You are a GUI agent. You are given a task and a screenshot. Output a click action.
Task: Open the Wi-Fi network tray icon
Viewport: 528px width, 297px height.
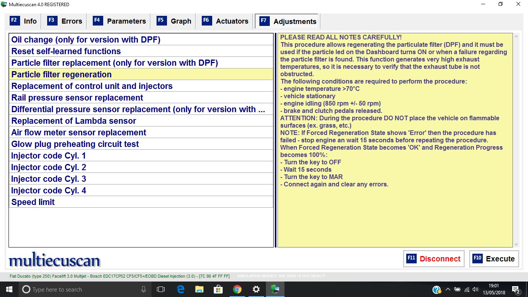tap(467, 289)
